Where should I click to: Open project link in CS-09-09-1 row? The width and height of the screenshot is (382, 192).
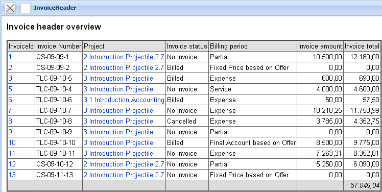[x=124, y=57]
